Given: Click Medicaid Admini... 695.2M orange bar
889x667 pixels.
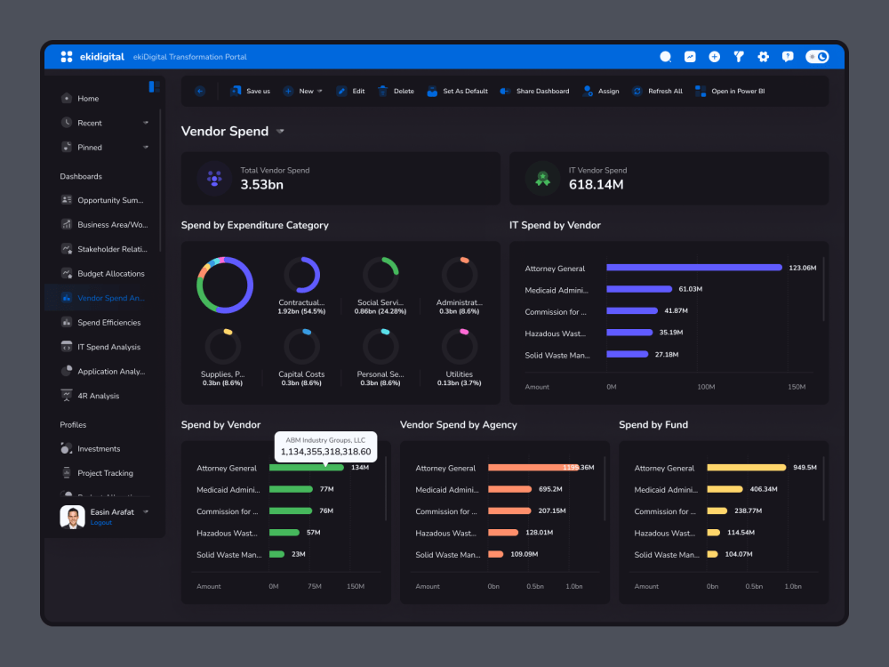Looking at the screenshot, I should [509, 489].
